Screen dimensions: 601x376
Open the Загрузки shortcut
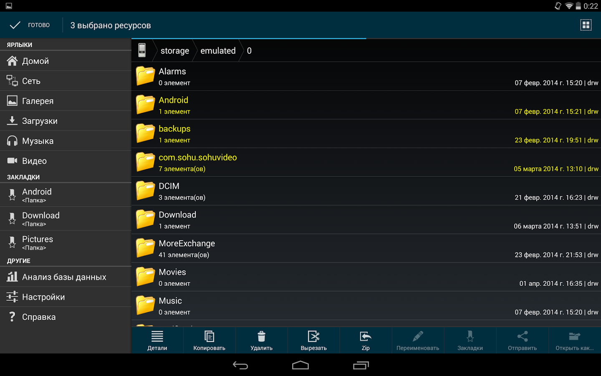pyautogui.click(x=66, y=121)
